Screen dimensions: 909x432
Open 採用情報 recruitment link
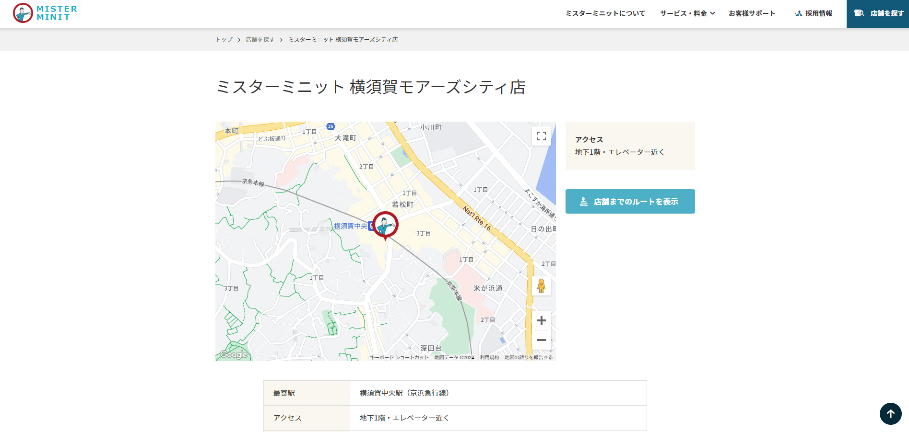814,13
